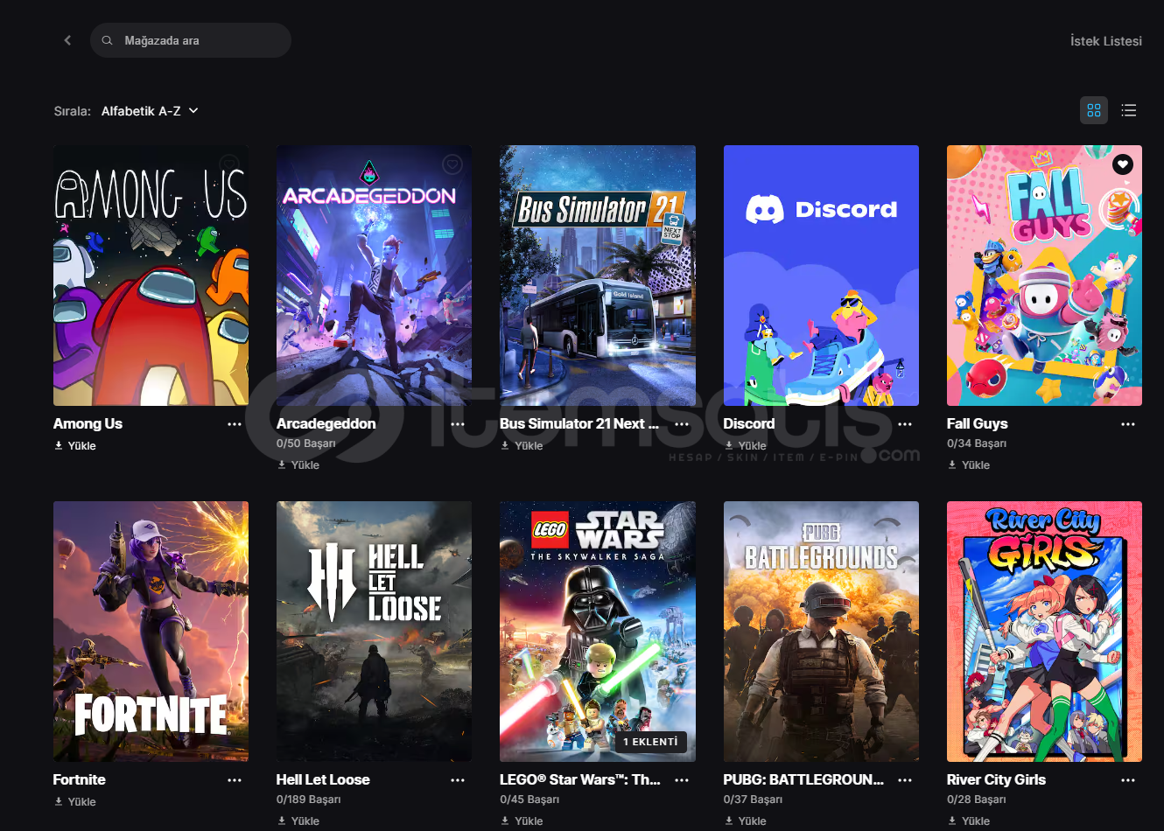Open the three-dot menu for Fall Guys
1164x831 pixels.
1128,424
